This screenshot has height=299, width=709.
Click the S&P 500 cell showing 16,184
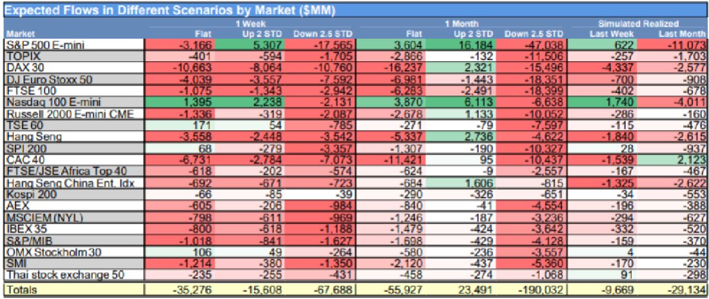click(461, 44)
